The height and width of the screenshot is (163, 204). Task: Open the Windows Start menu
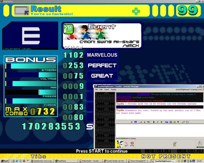[5, 161]
